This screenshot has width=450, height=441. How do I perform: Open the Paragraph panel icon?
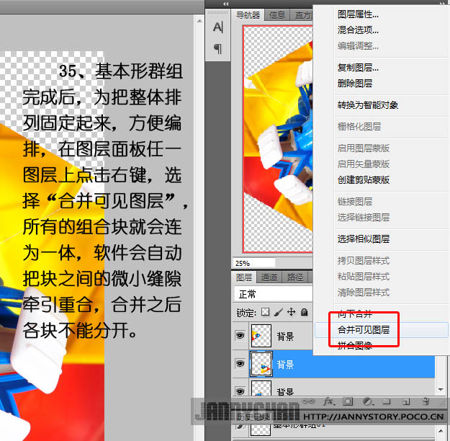(x=218, y=49)
